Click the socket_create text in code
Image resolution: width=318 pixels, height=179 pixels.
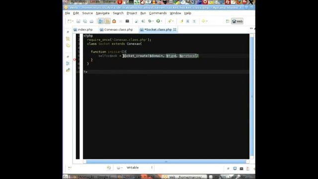coord(136,56)
